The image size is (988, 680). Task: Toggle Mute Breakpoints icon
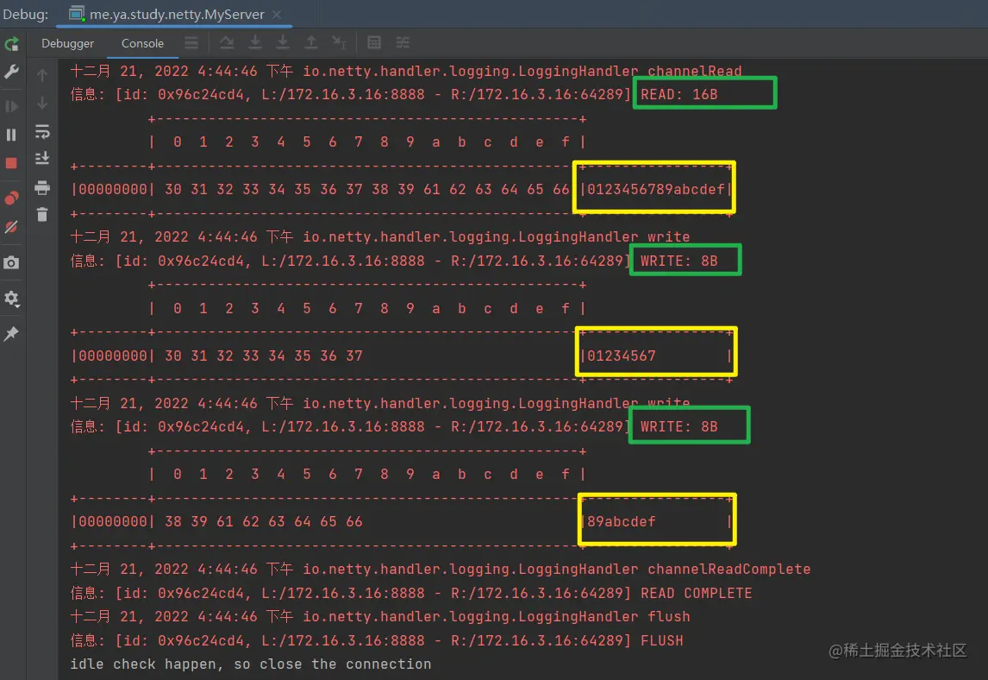tap(11, 227)
